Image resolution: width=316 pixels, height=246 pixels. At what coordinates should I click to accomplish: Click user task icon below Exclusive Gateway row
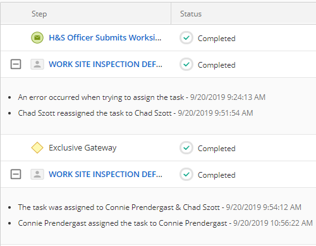point(37,174)
